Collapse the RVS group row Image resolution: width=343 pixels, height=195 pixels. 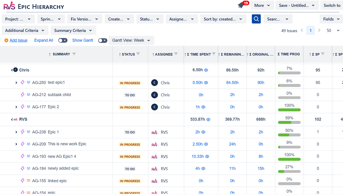(x=12, y=119)
